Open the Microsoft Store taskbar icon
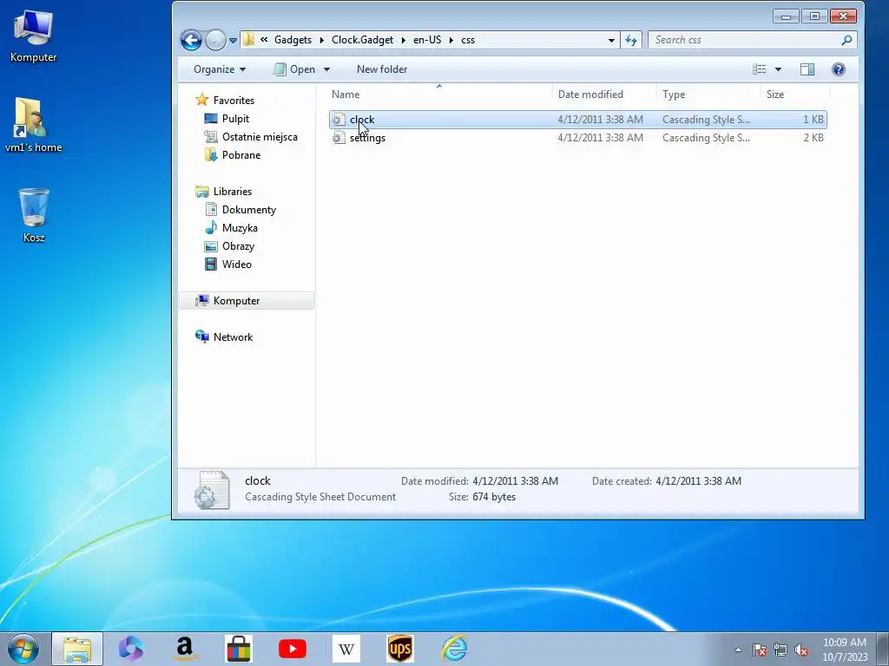 (x=238, y=649)
